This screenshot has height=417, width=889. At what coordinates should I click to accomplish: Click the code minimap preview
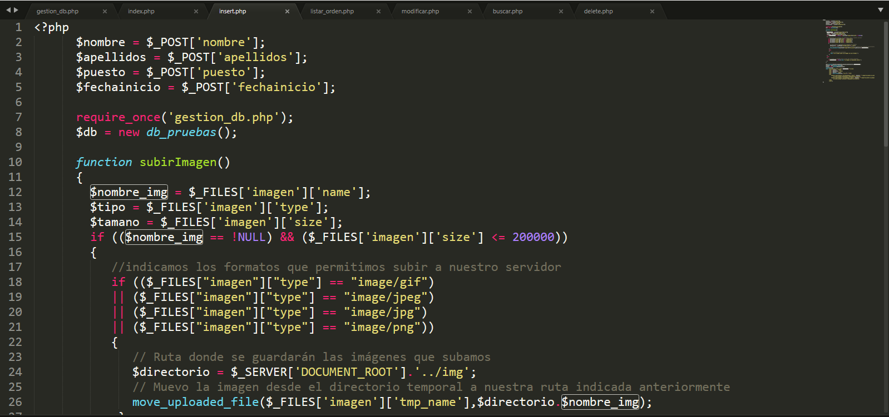(x=850, y=51)
